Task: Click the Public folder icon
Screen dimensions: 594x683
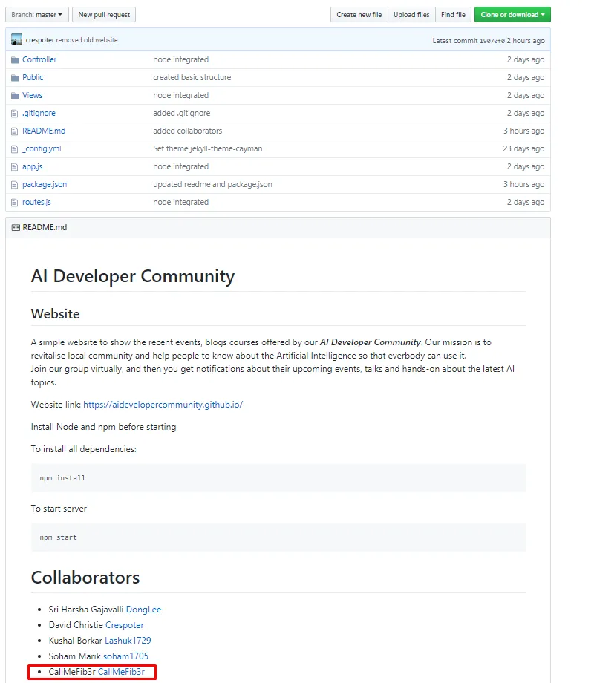Action: coord(16,77)
